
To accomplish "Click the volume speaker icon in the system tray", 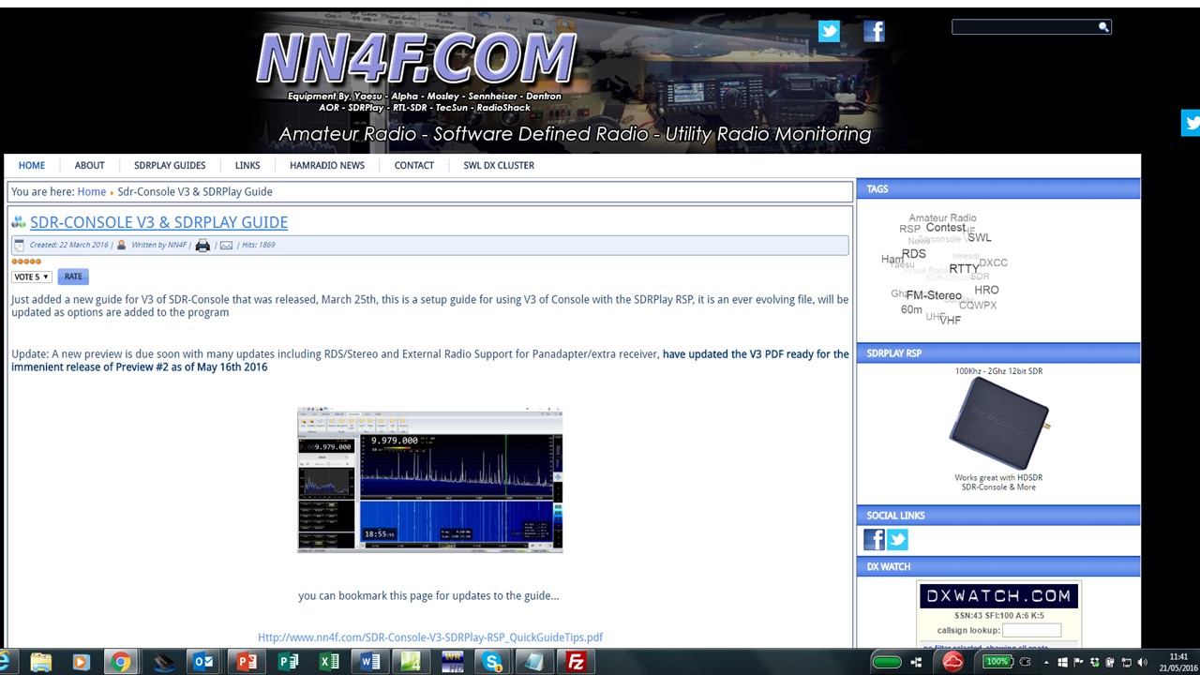I will (1142, 662).
